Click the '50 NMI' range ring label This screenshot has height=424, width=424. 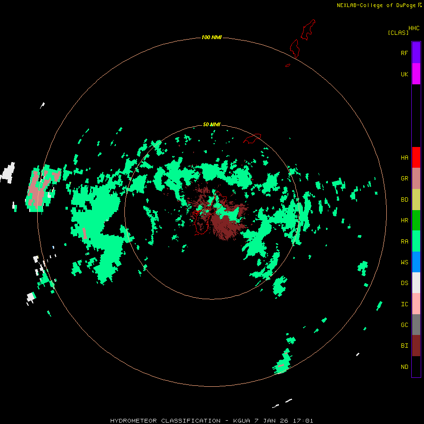point(212,124)
